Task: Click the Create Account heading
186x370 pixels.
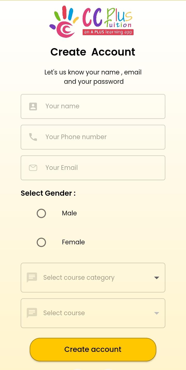Action: pos(93,52)
